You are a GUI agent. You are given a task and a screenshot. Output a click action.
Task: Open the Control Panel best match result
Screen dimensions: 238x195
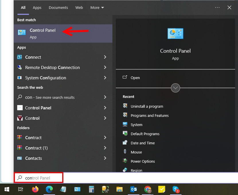pos(63,34)
